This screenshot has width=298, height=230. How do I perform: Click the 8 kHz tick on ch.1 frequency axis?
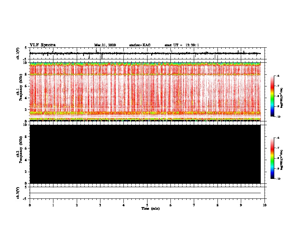[x=26, y=74]
